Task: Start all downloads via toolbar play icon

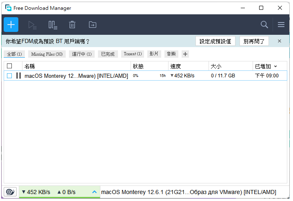Action: pyautogui.click(x=32, y=25)
